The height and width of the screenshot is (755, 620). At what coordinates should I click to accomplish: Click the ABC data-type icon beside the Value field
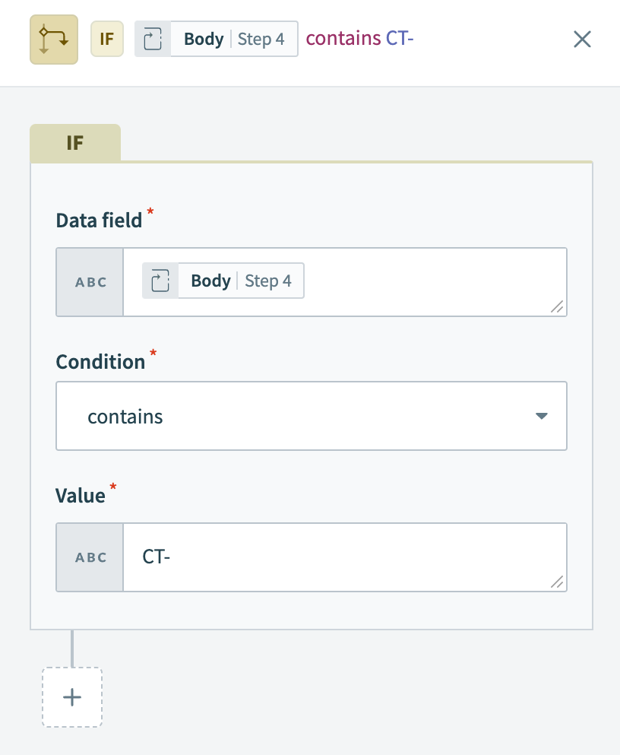(x=90, y=557)
